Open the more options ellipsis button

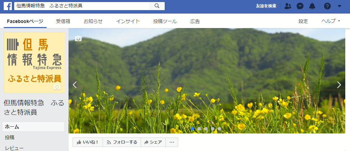[x=172, y=142]
